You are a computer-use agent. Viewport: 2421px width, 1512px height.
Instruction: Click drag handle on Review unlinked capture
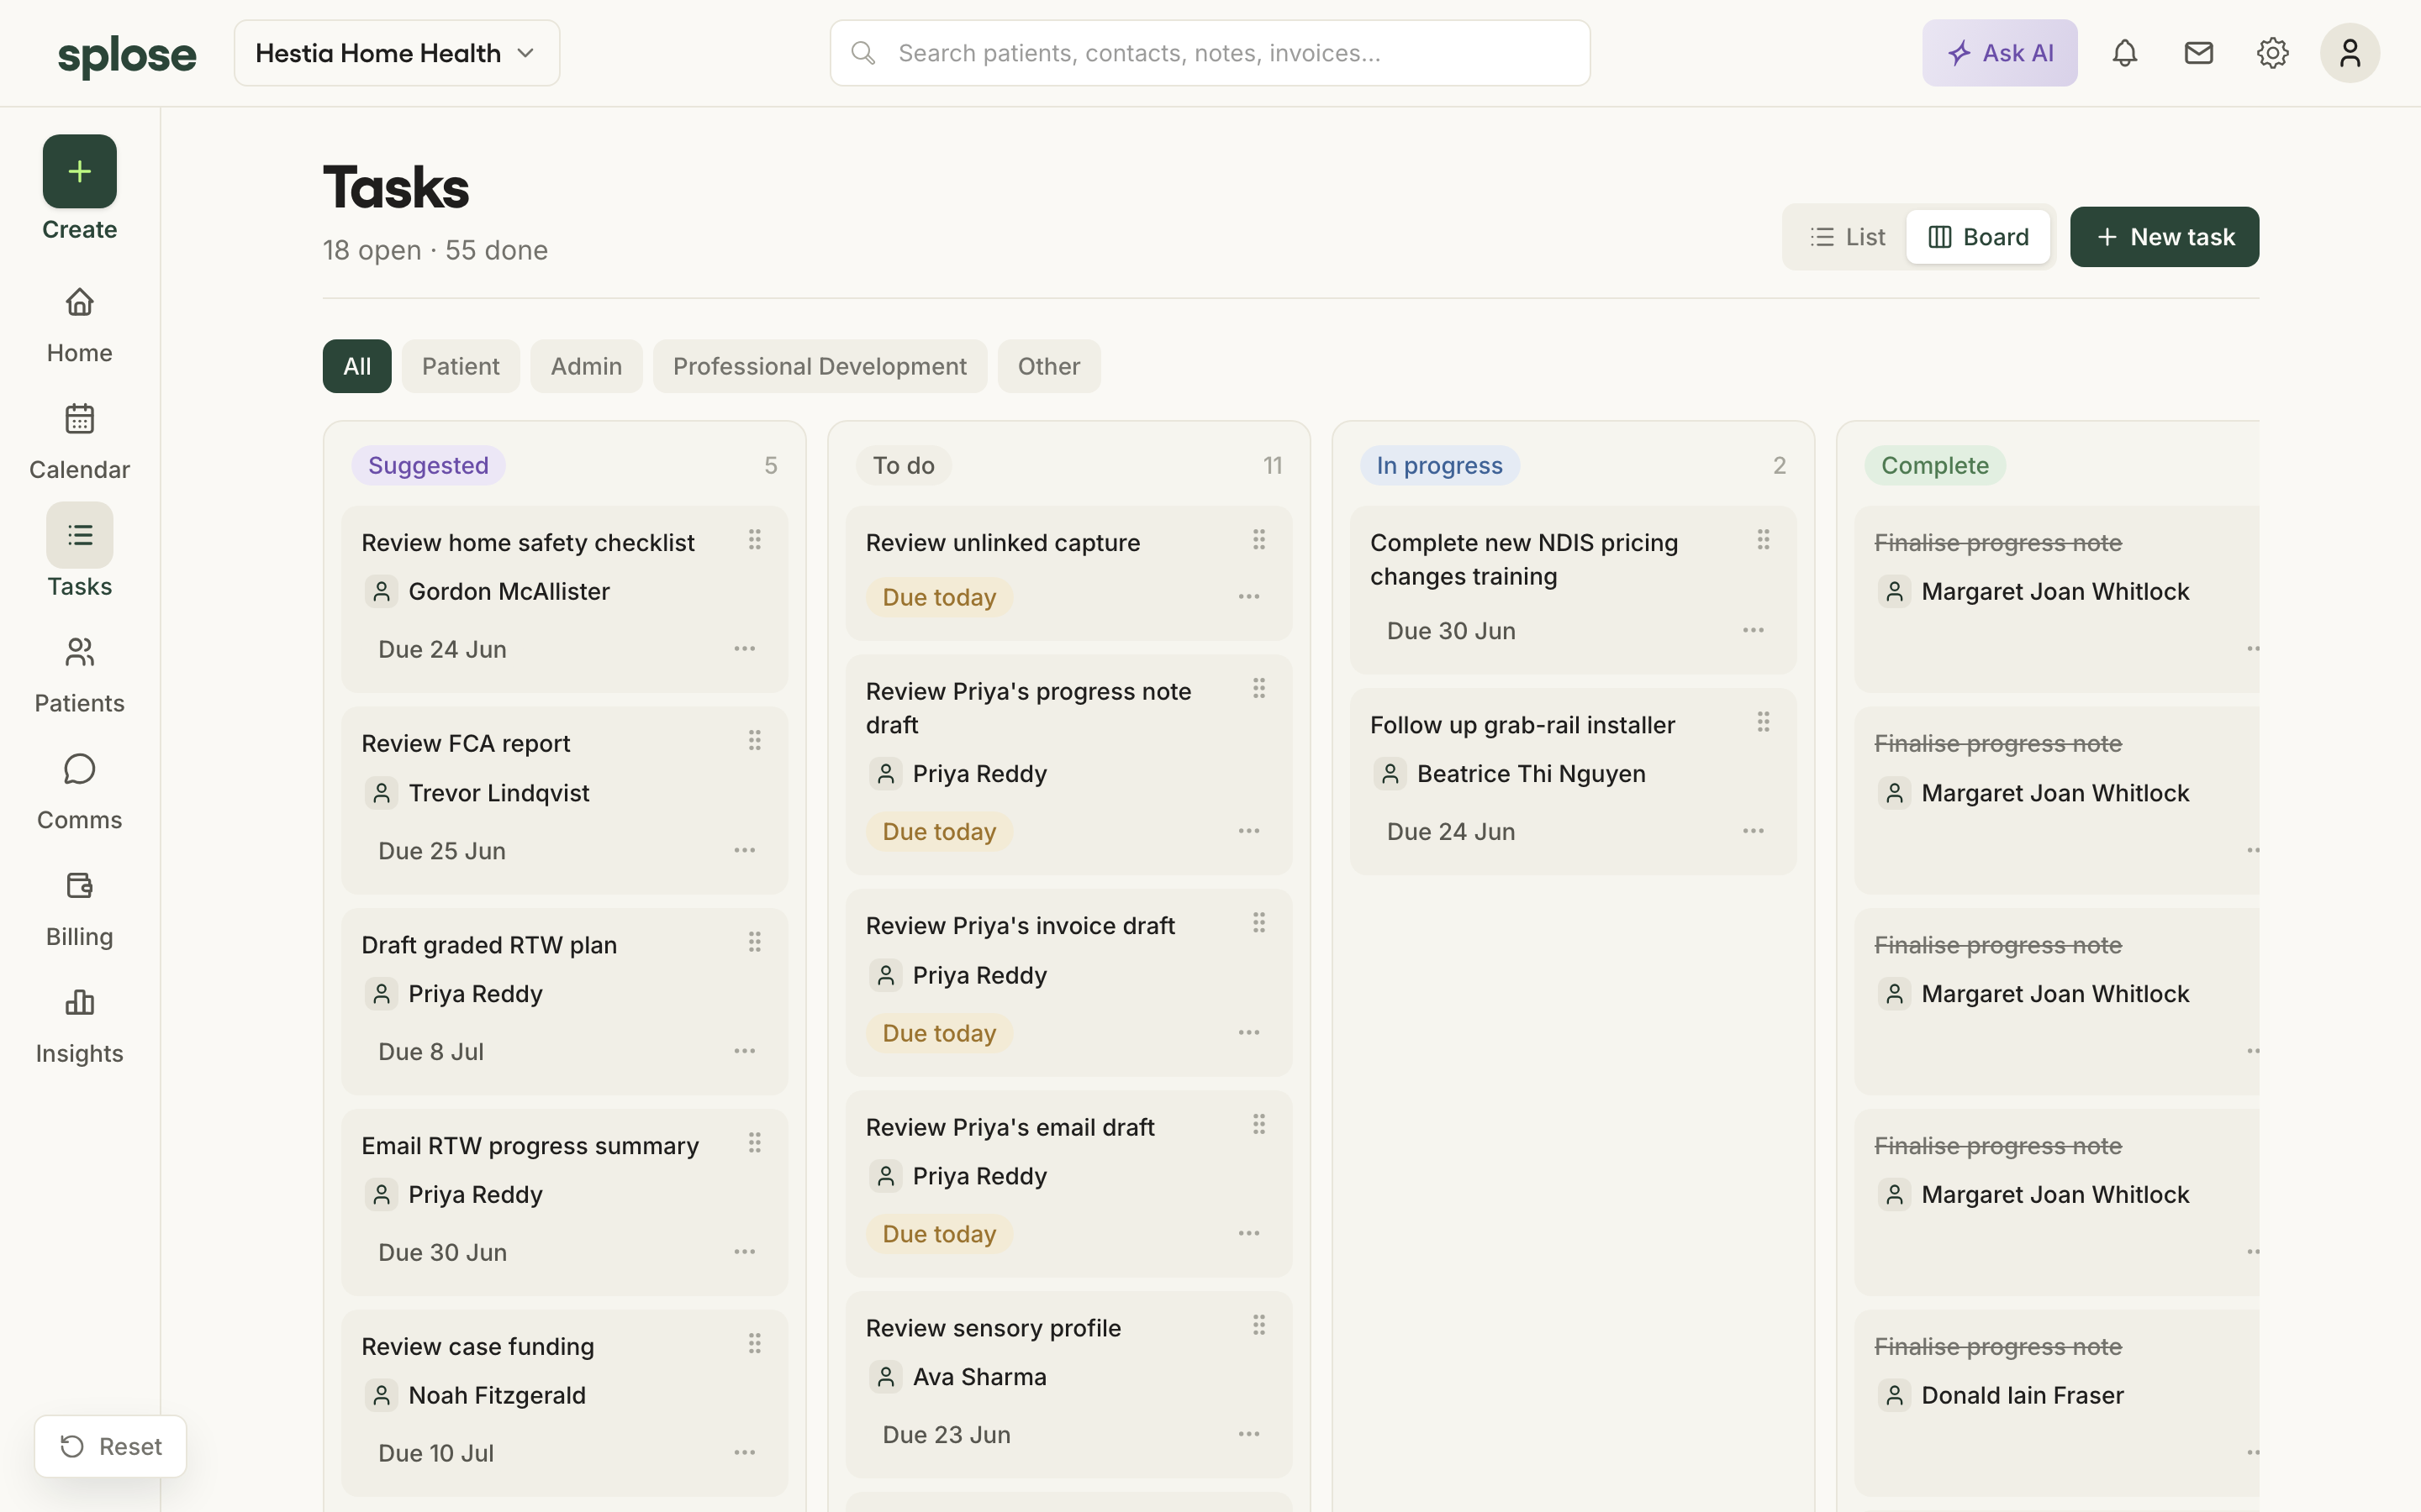1259,540
